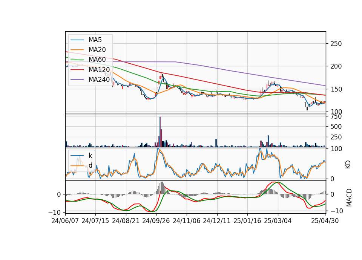Click the 150 price axis label
The width and height of the screenshot is (362, 260).
tap(336, 89)
